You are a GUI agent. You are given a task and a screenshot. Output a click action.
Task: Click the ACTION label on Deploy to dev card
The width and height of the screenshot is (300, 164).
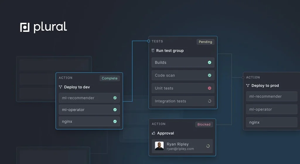(66, 78)
